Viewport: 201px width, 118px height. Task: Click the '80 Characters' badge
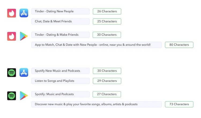click(x=179, y=45)
